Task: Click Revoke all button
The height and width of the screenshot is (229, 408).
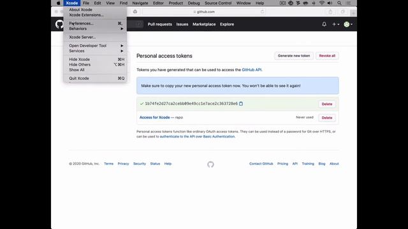Action: coord(327,56)
